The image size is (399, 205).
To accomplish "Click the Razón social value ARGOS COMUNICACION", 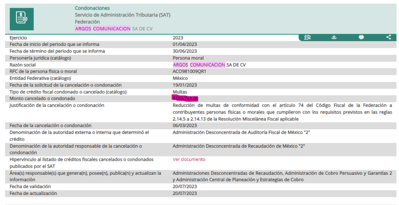I will click(x=199, y=65).
